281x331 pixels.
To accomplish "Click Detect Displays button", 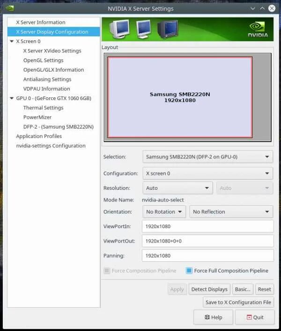I will 209,289.
